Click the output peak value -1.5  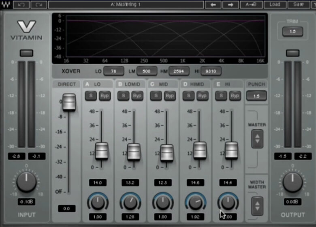click(283, 156)
